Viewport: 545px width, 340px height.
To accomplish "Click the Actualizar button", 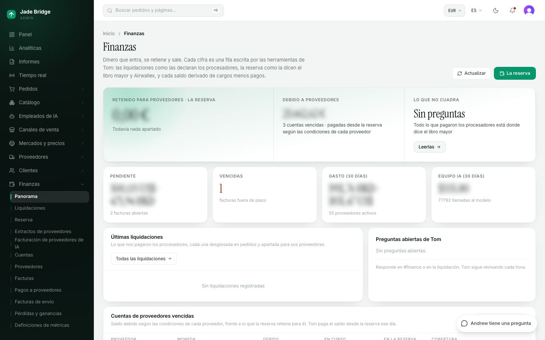I will (472, 73).
